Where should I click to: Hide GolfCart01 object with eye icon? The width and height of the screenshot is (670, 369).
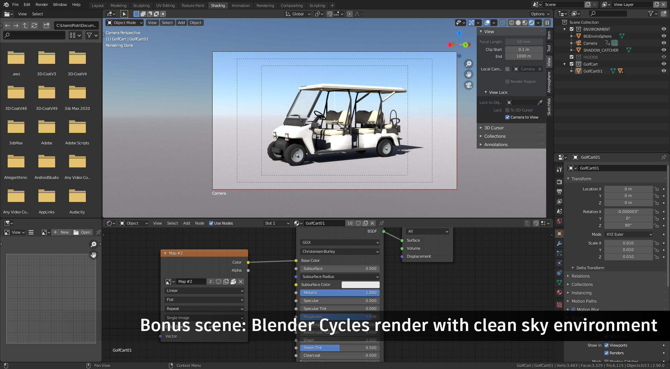664,71
